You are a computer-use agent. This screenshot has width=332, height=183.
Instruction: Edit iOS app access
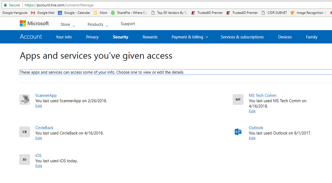39,166
